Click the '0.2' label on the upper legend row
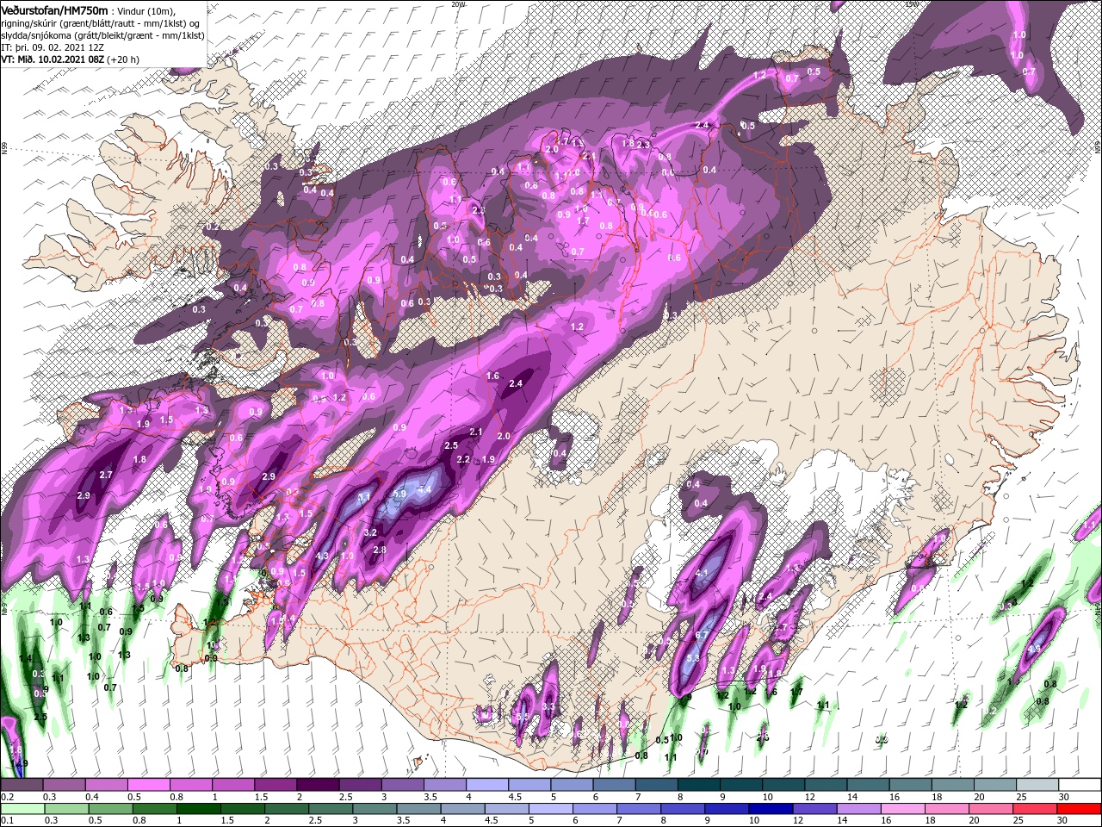1102x827 pixels. [x=7, y=798]
